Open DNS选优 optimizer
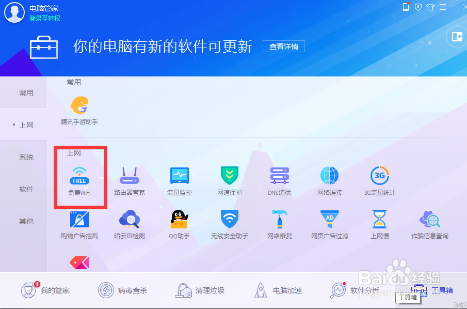Viewport: 467px width, 309px height. pyautogui.click(x=279, y=178)
